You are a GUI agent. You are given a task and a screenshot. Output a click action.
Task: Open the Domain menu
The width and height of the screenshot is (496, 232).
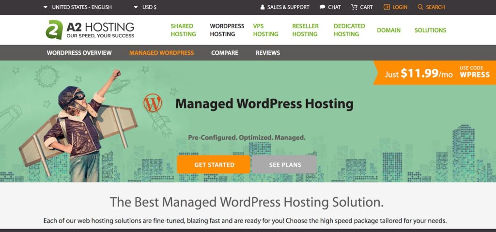388,31
